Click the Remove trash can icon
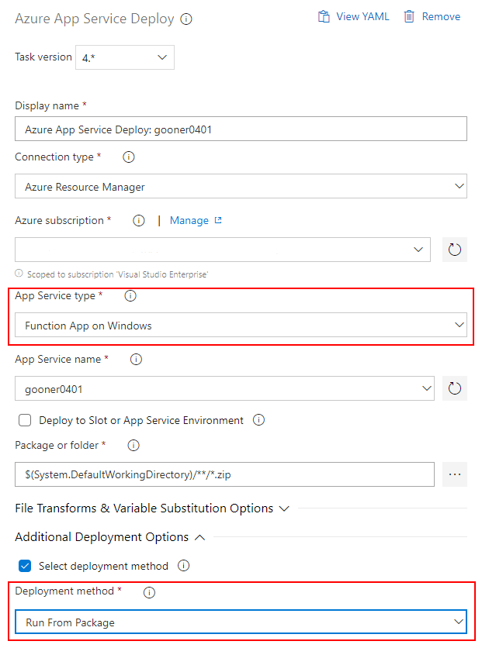 tap(409, 16)
